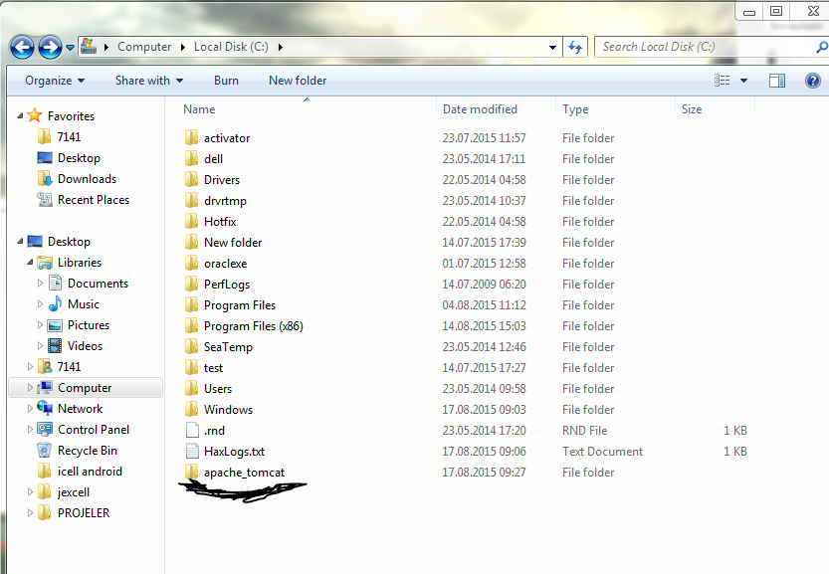Collapse the Favorites group
This screenshot has width=829, height=574.
click(20, 115)
